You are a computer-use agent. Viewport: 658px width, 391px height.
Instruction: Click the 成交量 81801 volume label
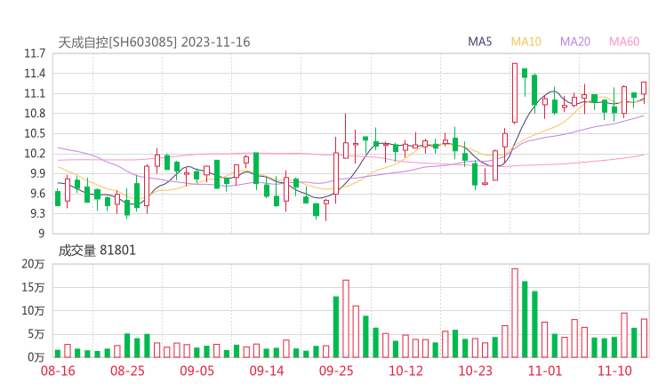pyautogui.click(x=97, y=251)
